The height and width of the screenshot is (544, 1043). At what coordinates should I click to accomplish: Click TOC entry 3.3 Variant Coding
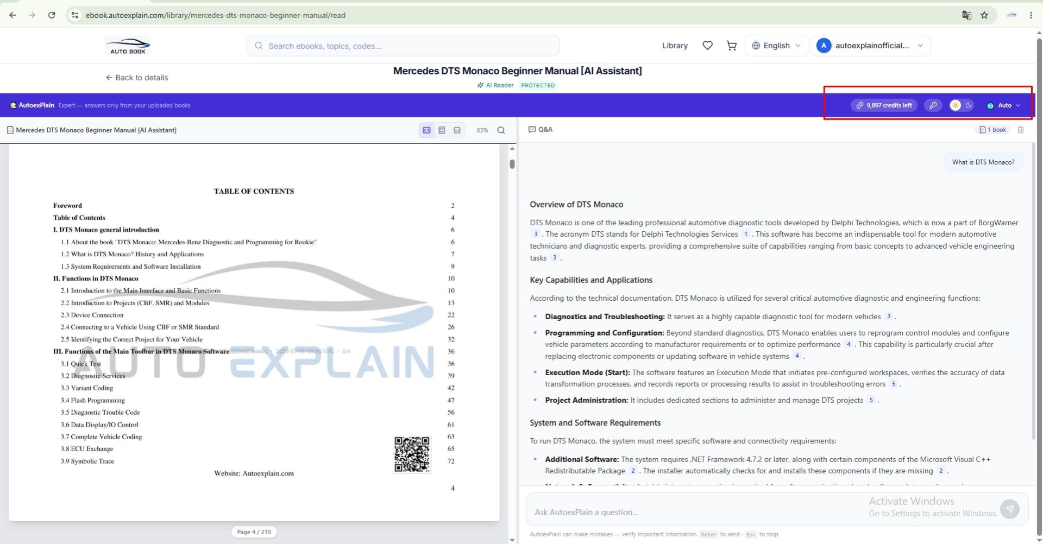click(x=87, y=388)
